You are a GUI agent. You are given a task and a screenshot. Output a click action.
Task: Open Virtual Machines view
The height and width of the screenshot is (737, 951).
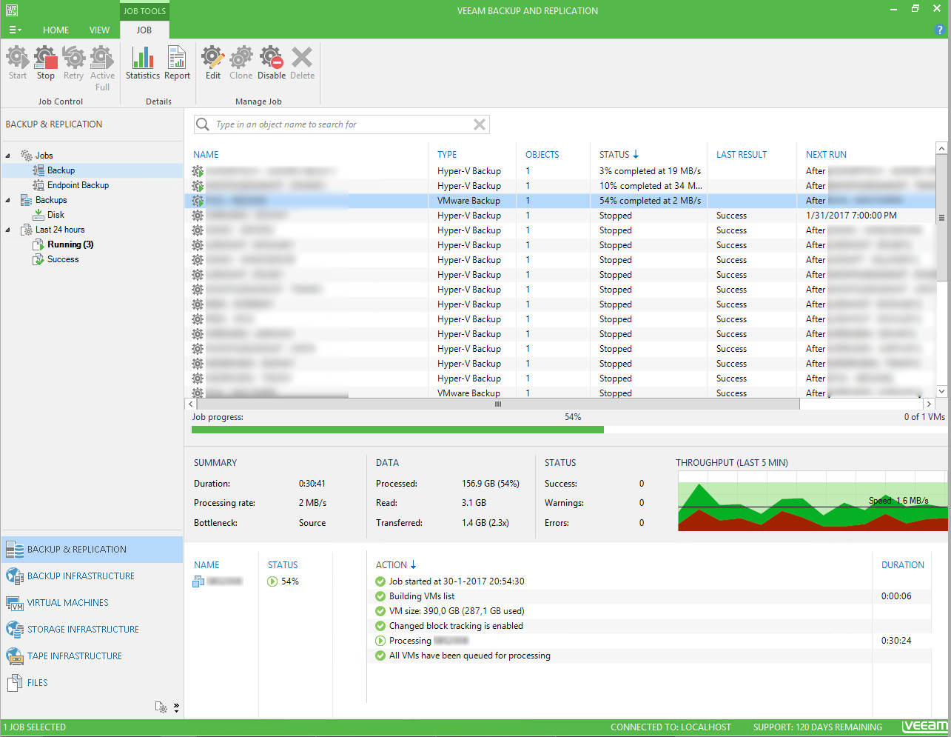[x=67, y=603]
